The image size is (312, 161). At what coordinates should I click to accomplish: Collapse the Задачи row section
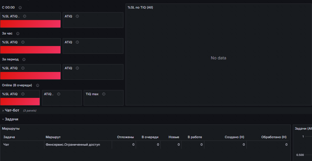pos(11,119)
